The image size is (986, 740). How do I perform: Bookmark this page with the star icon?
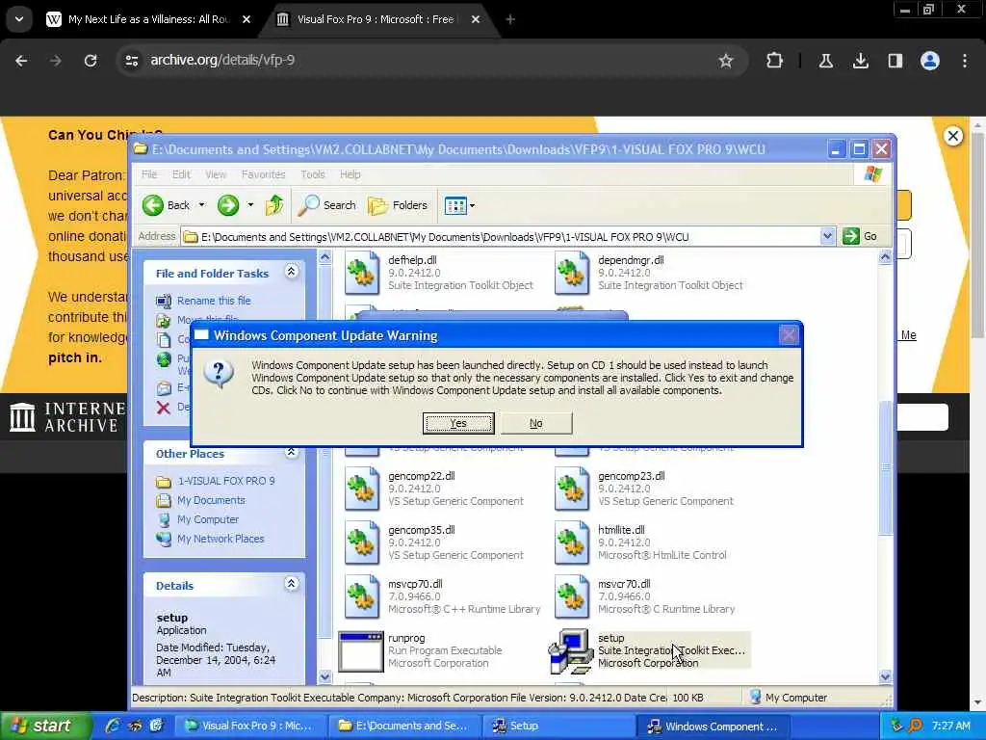(726, 61)
